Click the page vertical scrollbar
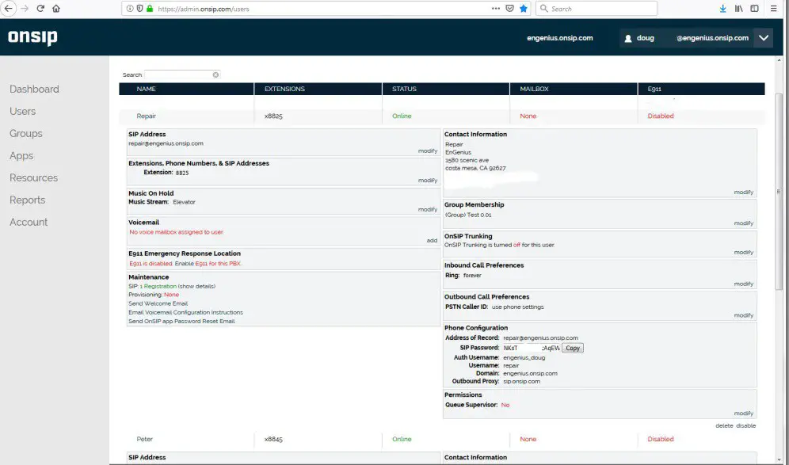Screen dimensions: 789x465 779,191
